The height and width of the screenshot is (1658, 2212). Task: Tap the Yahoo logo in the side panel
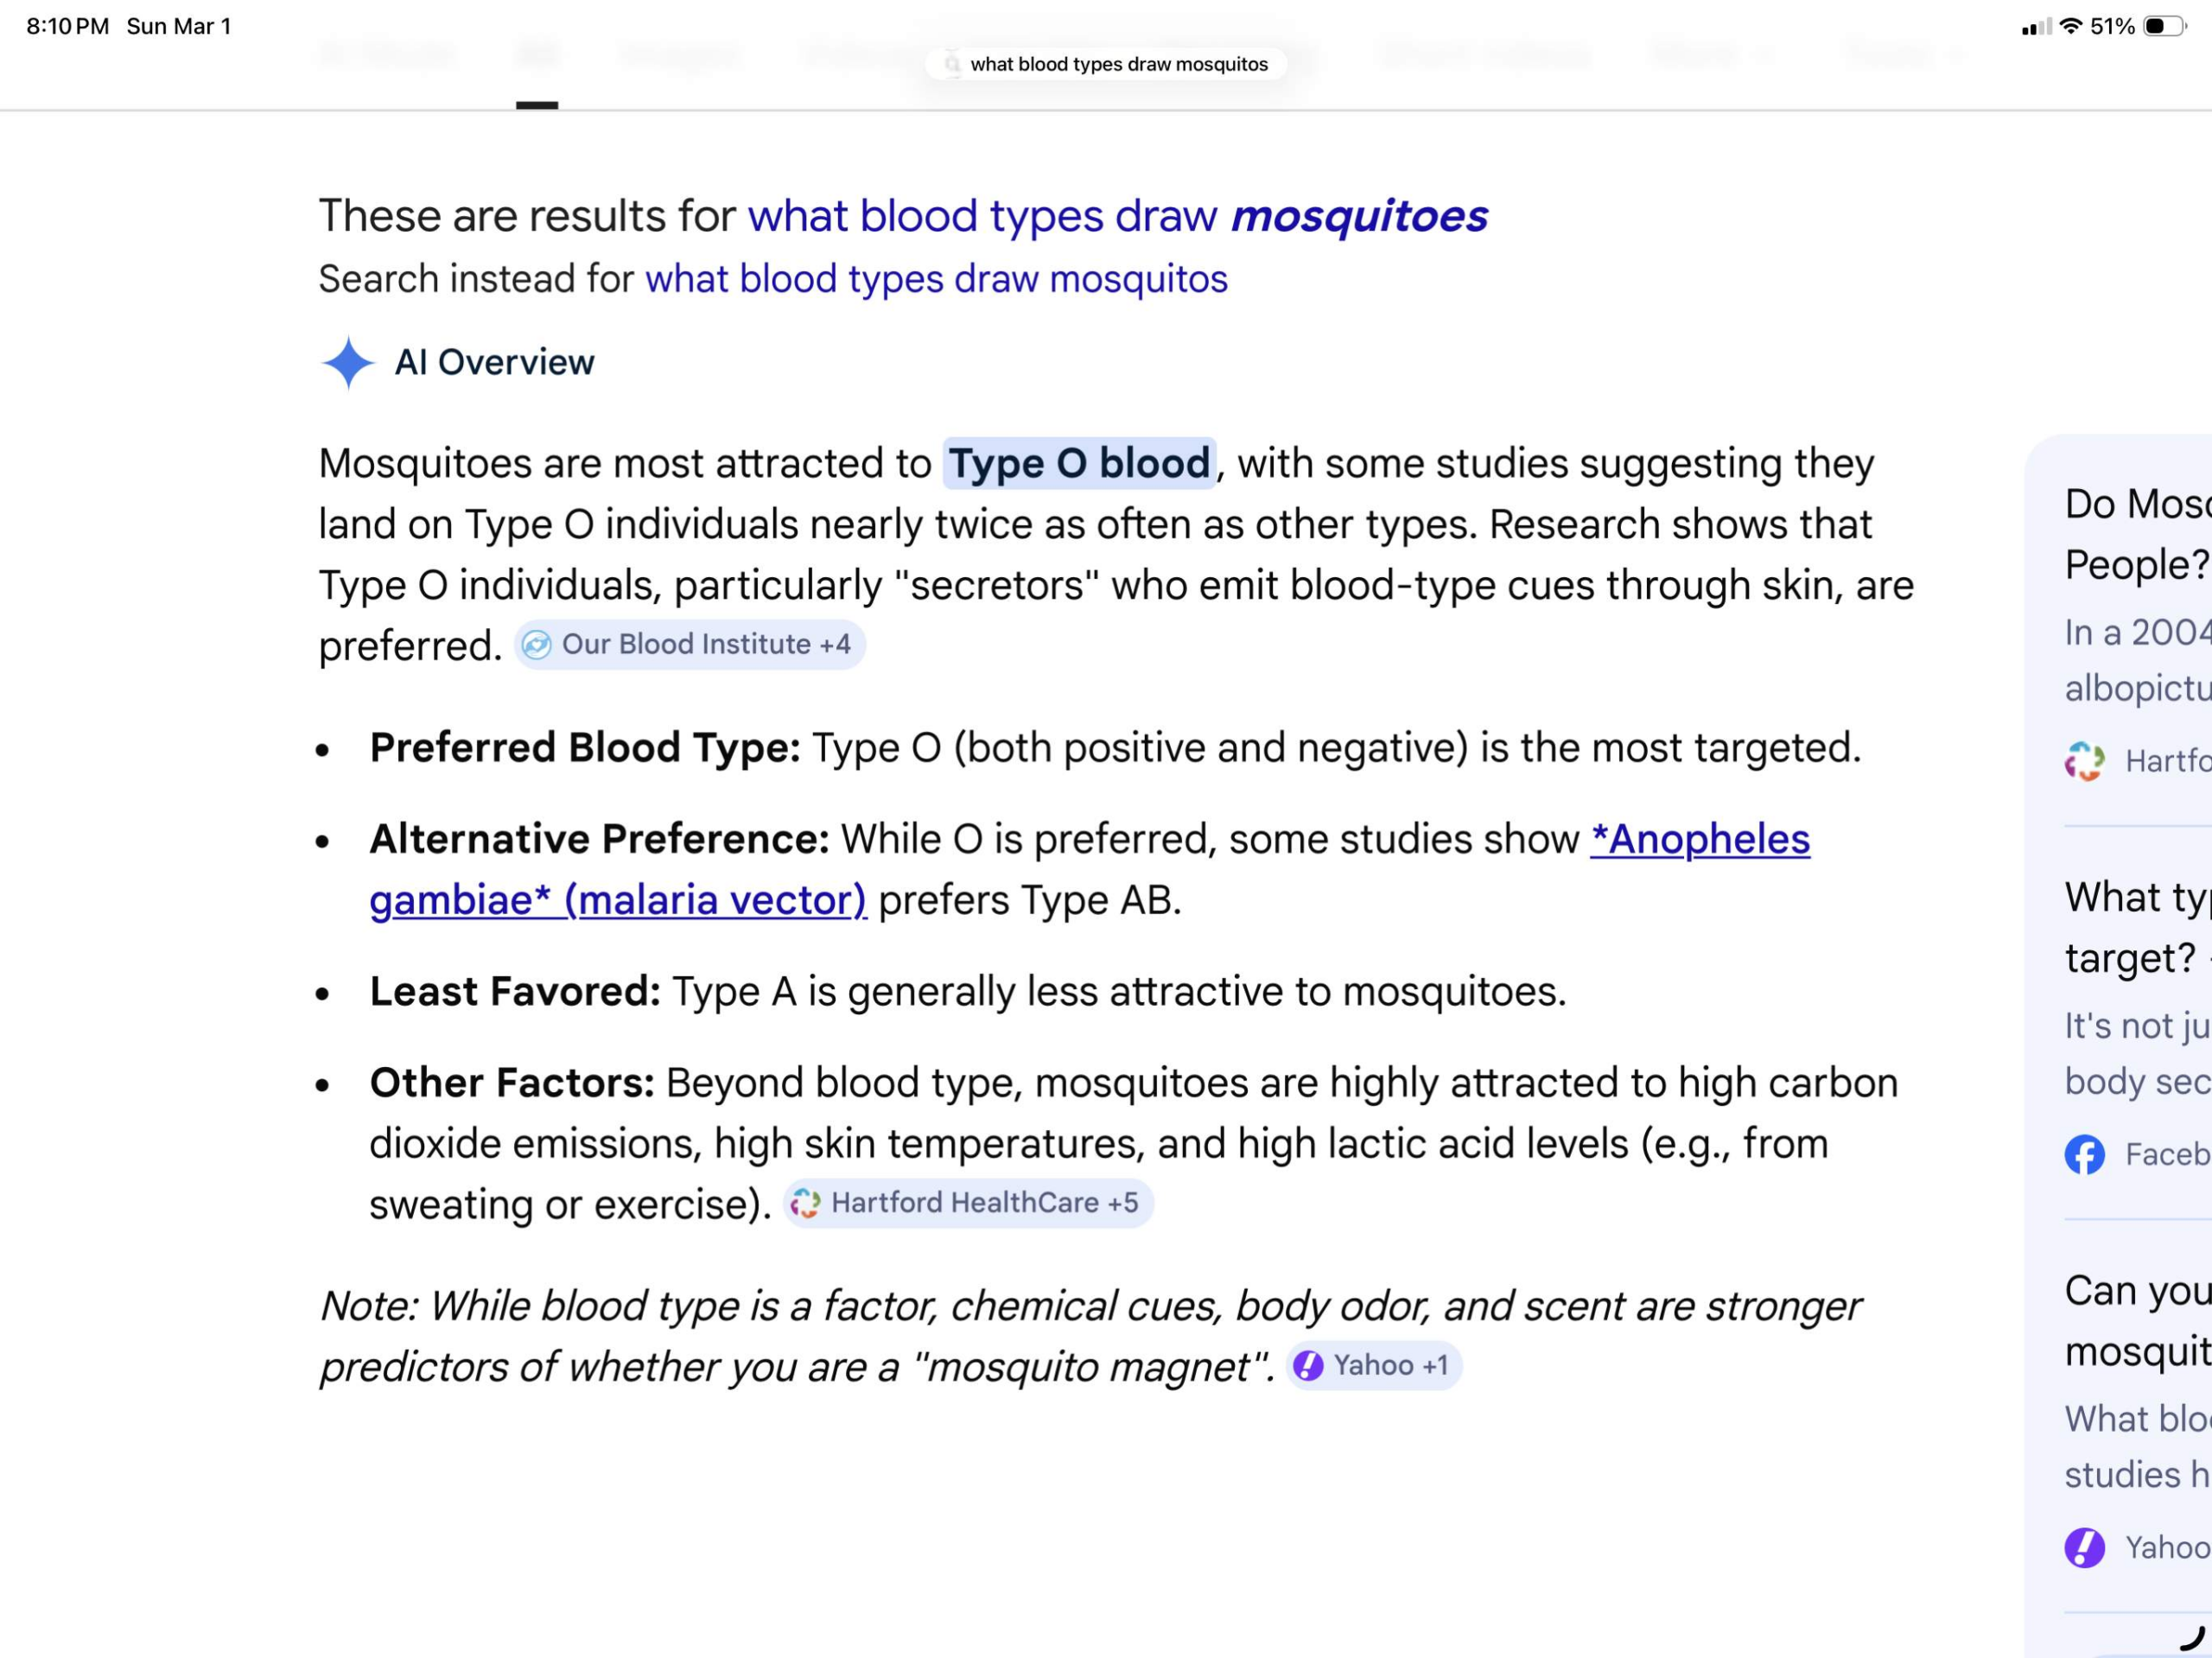coord(2084,1547)
